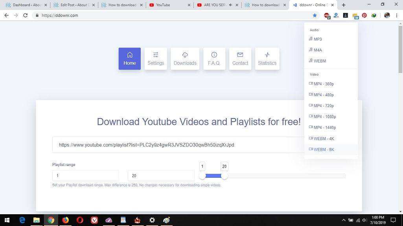The image size is (403, 226).
Task: Open the Contact page
Action: (x=240, y=59)
